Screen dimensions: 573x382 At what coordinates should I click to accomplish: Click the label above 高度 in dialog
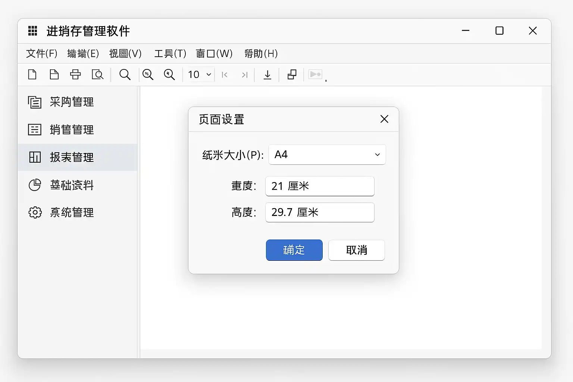coord(244,186)
